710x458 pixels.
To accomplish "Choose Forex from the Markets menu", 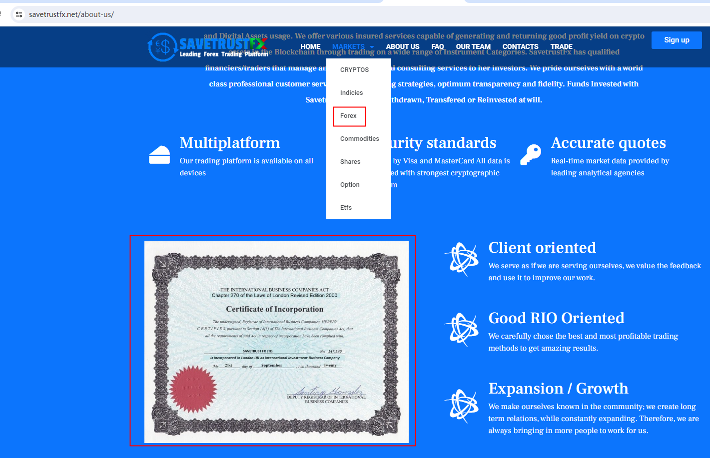I will pyautogui.click(x=359, y=116).
